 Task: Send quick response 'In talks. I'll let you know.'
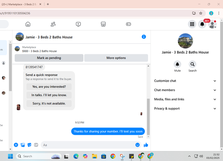pyautogui.click(x=49, y=95)
